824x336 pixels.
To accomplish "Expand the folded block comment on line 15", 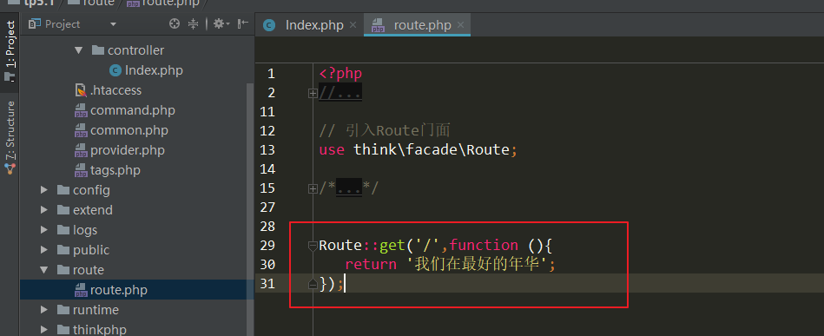I will 313,188.
